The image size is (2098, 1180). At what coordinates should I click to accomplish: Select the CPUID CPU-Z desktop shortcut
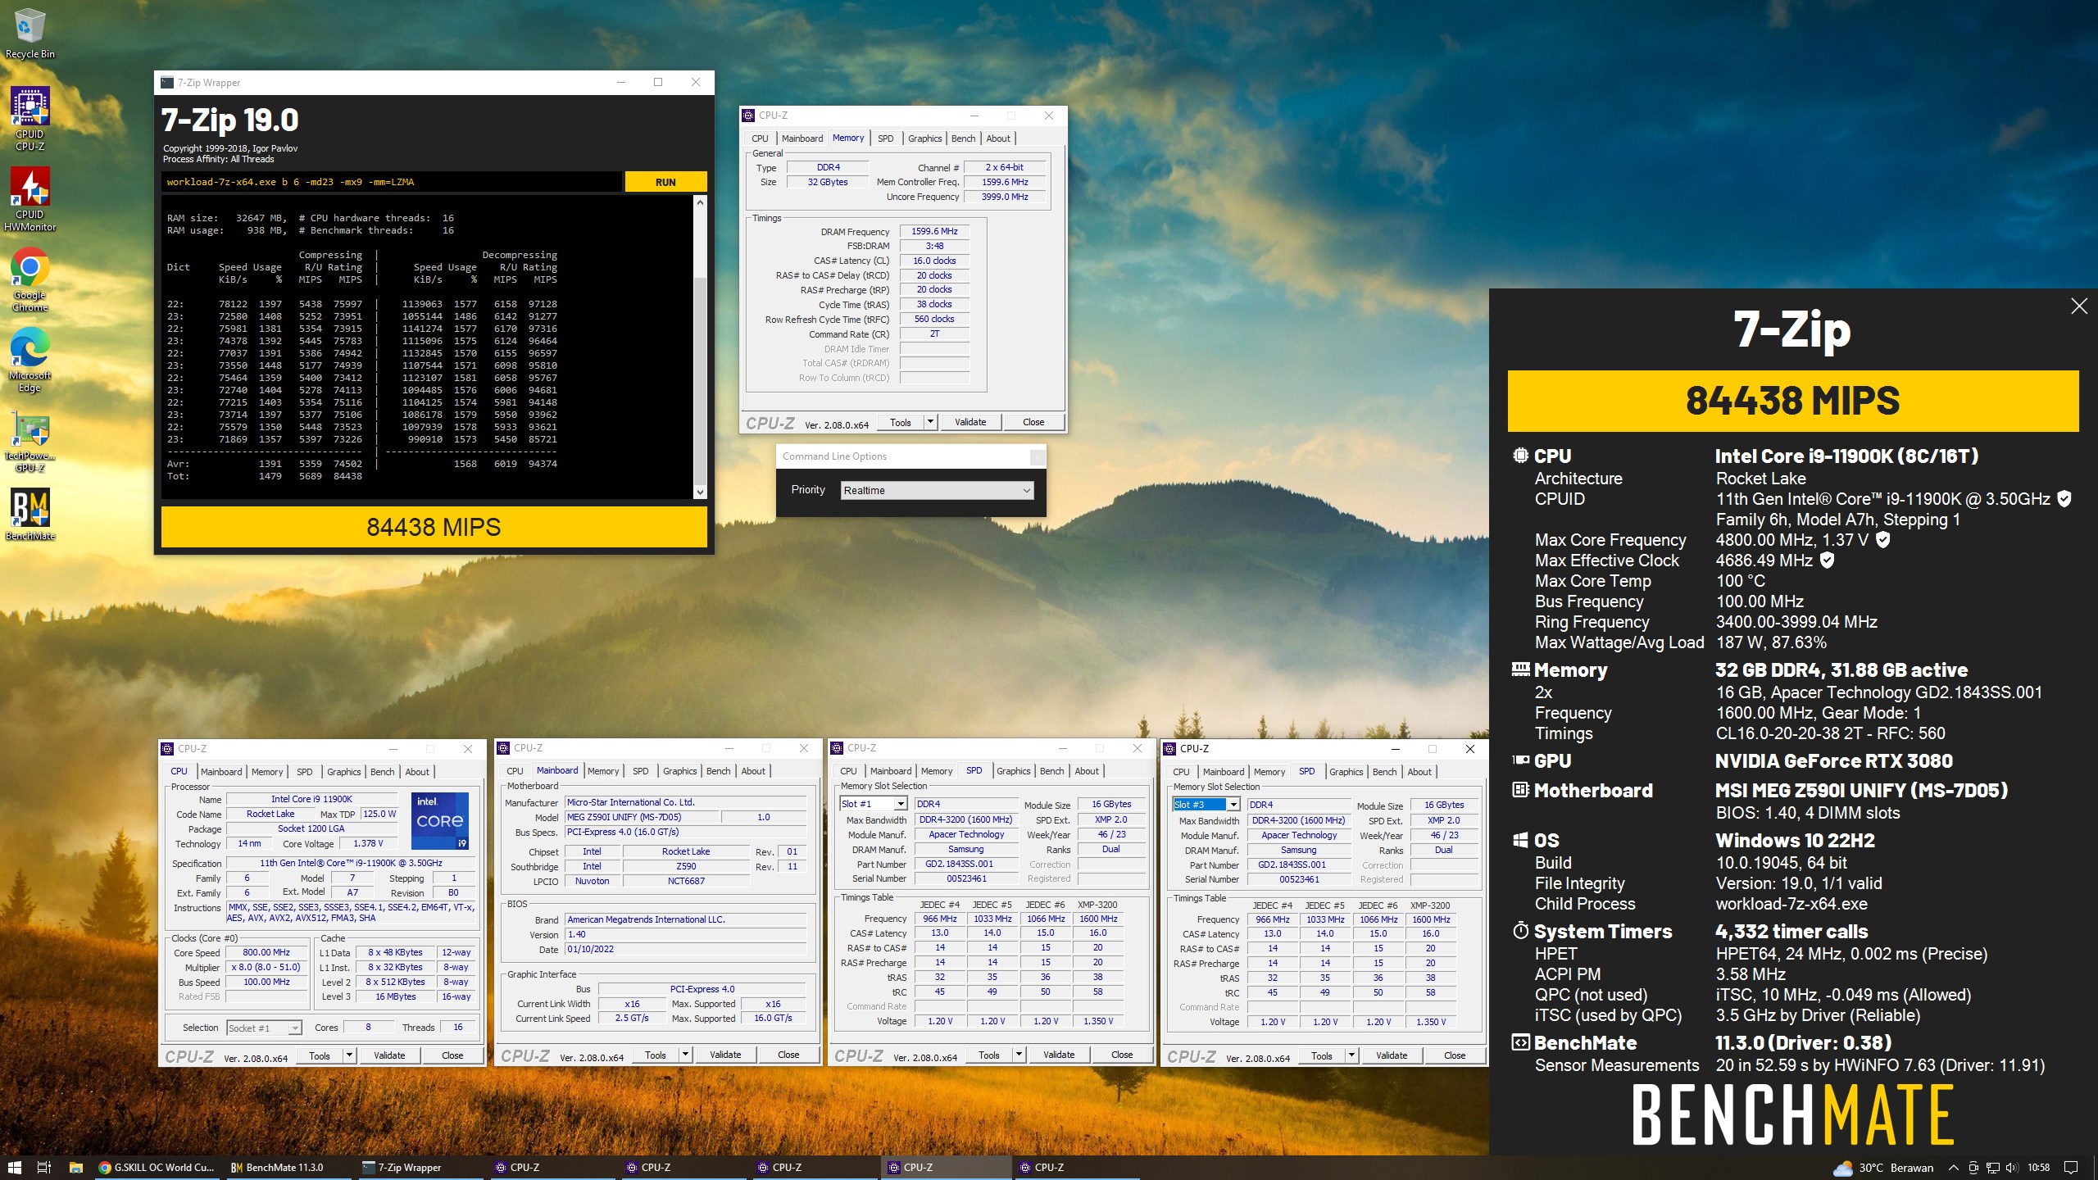tap(30, 119)
